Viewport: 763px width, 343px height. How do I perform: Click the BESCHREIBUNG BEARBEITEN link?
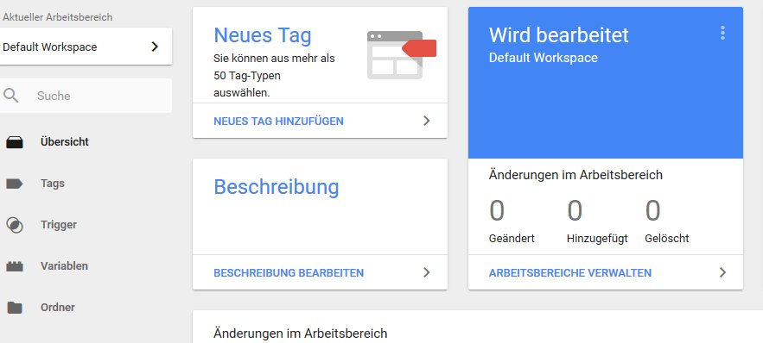289,272
